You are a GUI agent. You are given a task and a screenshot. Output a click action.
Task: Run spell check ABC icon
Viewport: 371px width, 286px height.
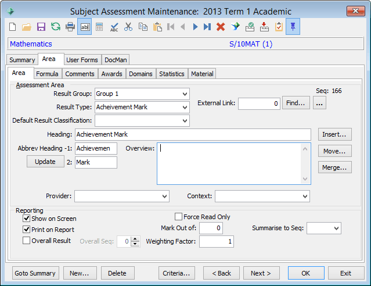click(114, 27)
